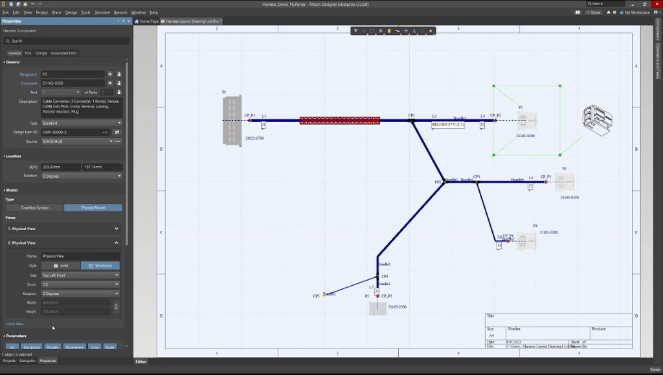Open the selection filter in the active bar

pyautogui.click(x=355, y=31)
